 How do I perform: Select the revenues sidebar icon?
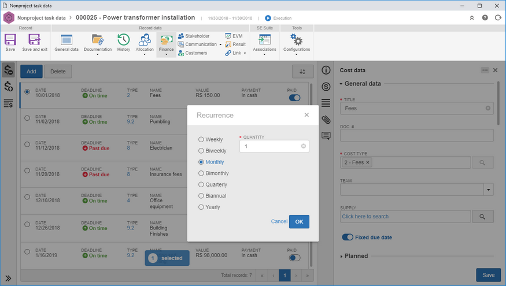[9, 87]
